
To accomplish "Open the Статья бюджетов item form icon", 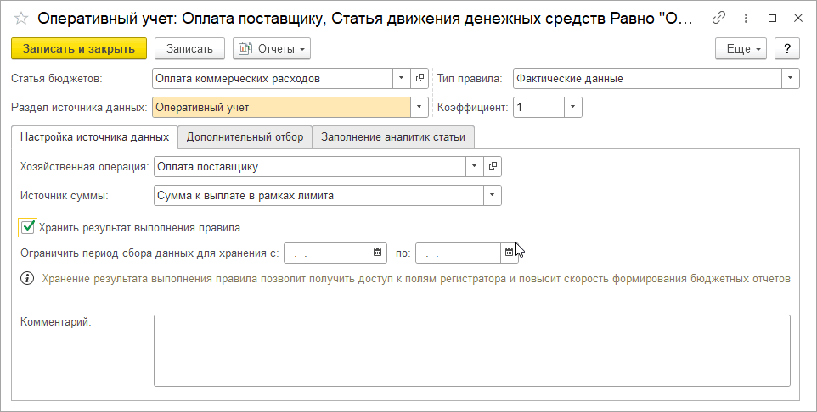I will [x=420, y=79].
